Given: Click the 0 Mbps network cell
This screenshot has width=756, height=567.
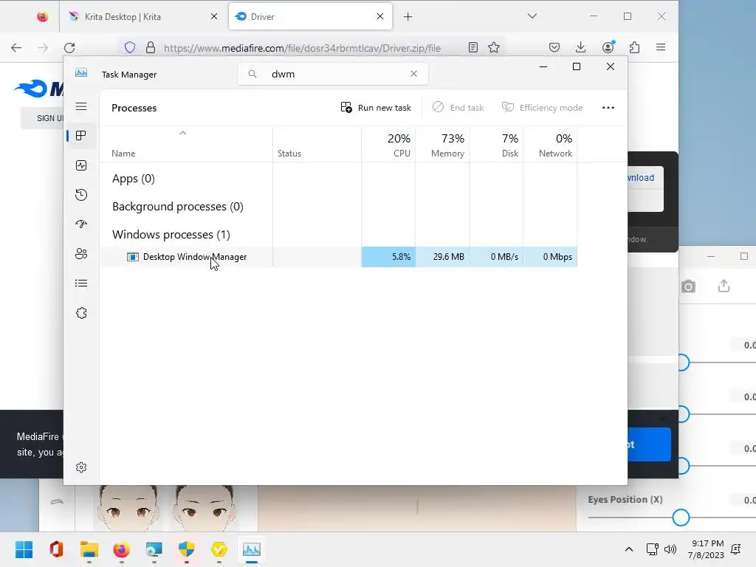Looking at the screenshot, I should click(551, 257).
